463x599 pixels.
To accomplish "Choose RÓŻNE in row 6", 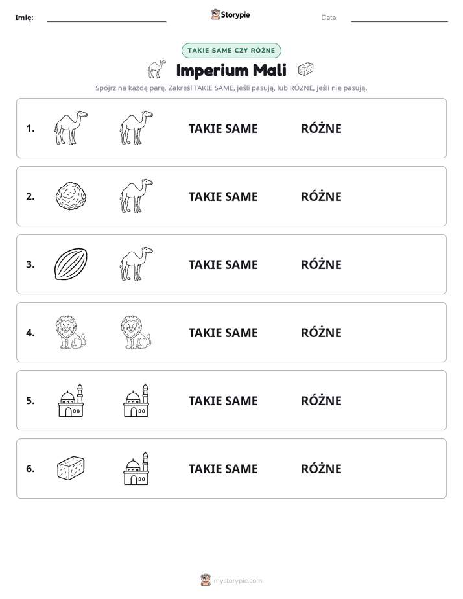I will pos(321,469).
